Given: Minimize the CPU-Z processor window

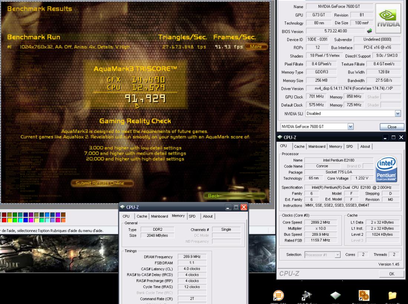Looking at the screenshot, I should click(385, 137).
